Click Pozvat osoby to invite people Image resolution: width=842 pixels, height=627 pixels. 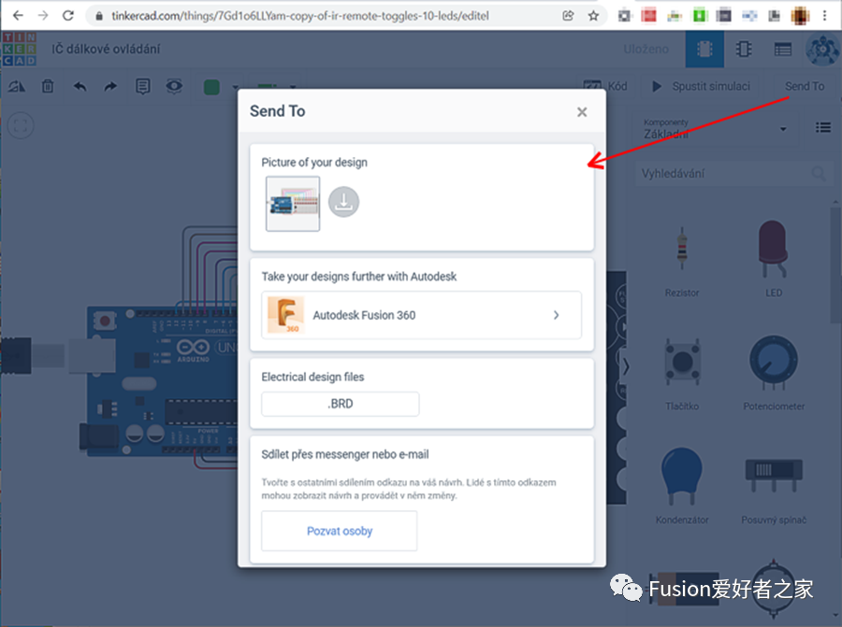click(x=340, y=531)
